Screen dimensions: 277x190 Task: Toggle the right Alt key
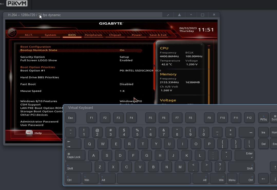tap(200, 178)
